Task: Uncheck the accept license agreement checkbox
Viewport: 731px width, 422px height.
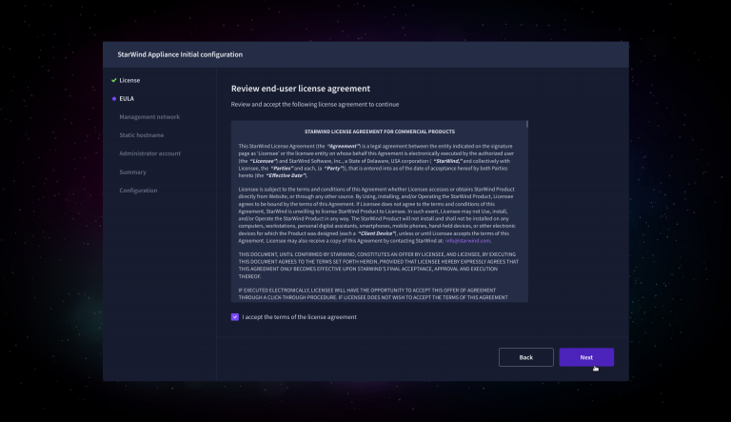Action: (235, 317)
